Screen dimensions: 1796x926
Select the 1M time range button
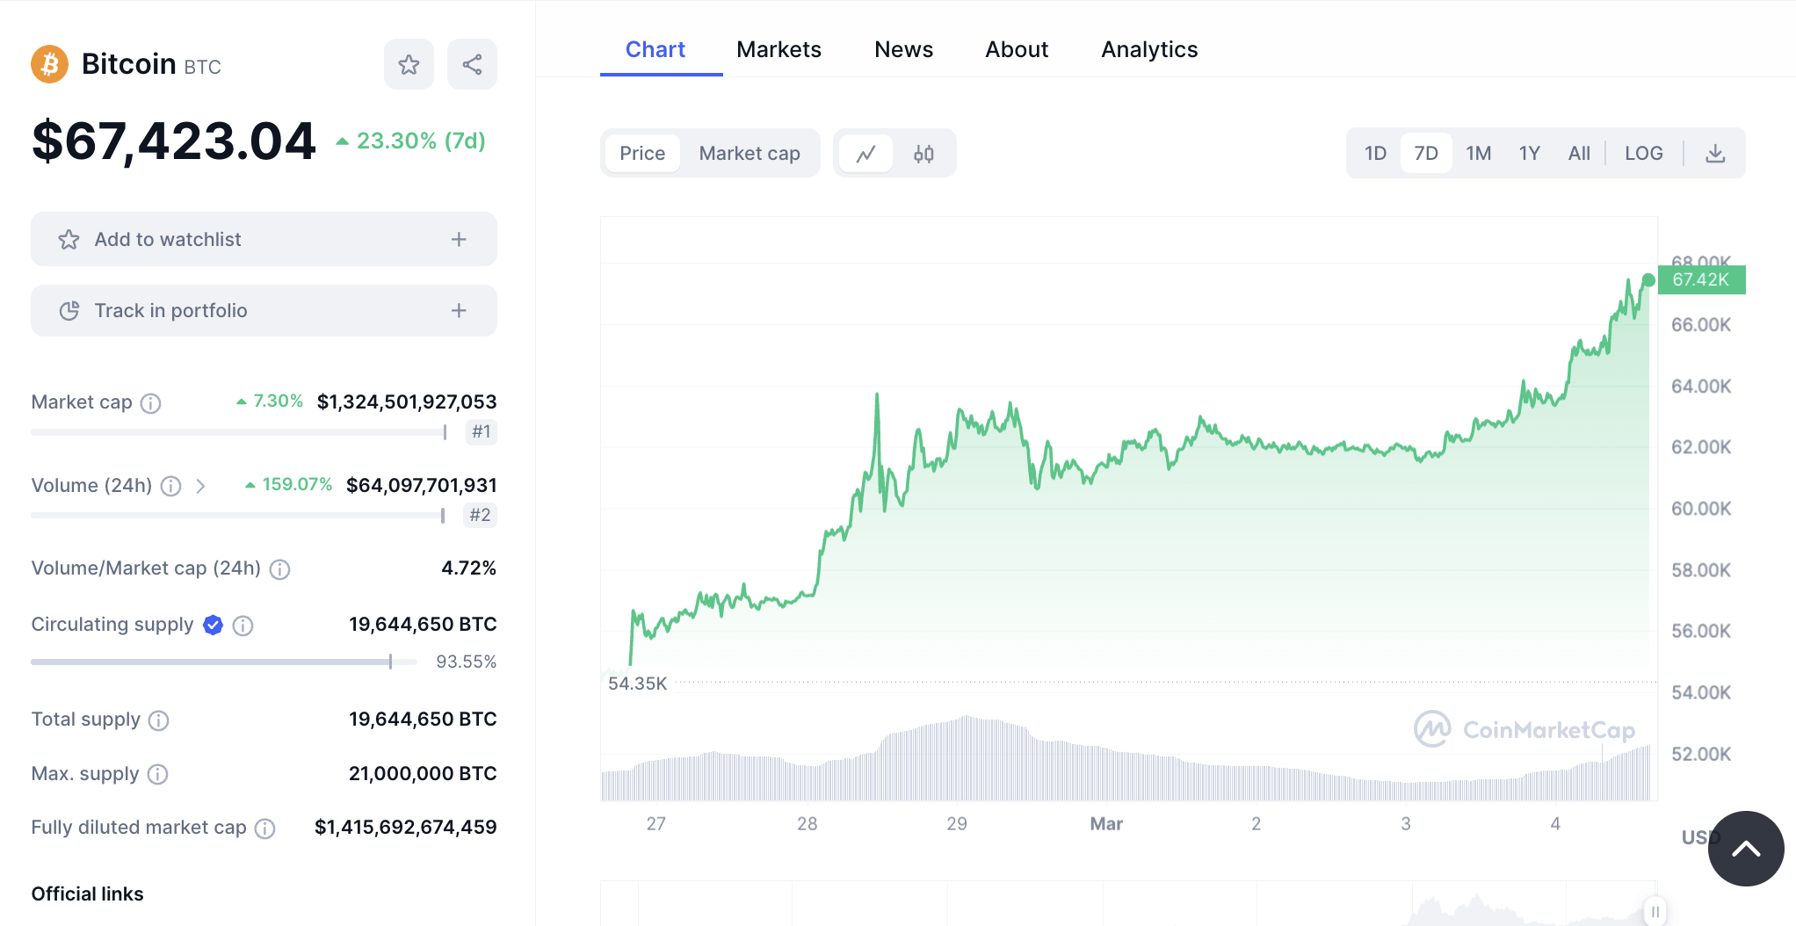coord(1478,154)
